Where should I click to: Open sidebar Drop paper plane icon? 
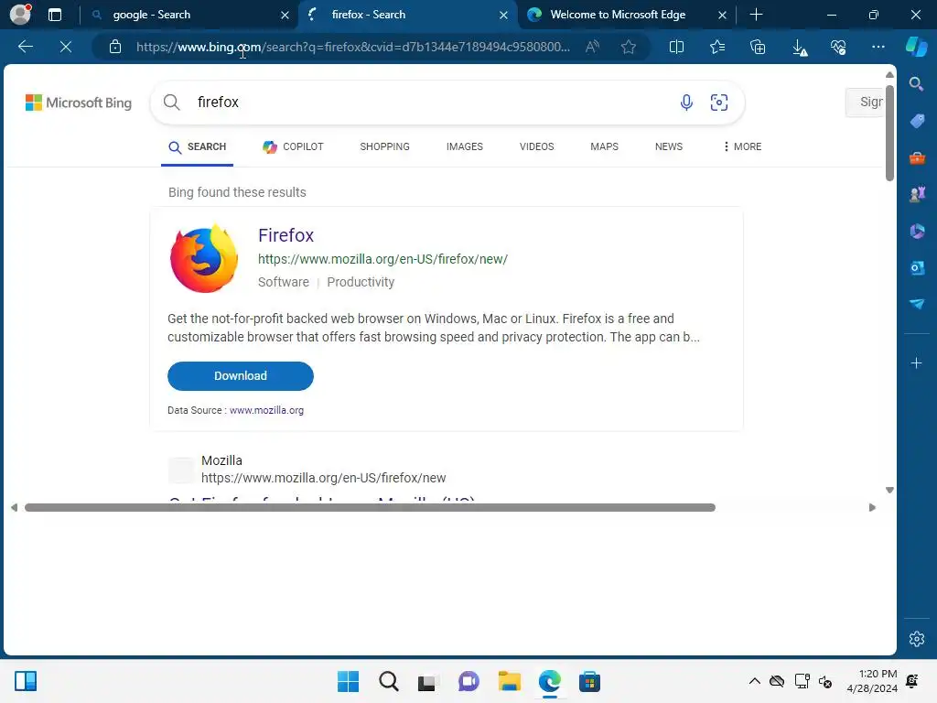tap(917, 304)
